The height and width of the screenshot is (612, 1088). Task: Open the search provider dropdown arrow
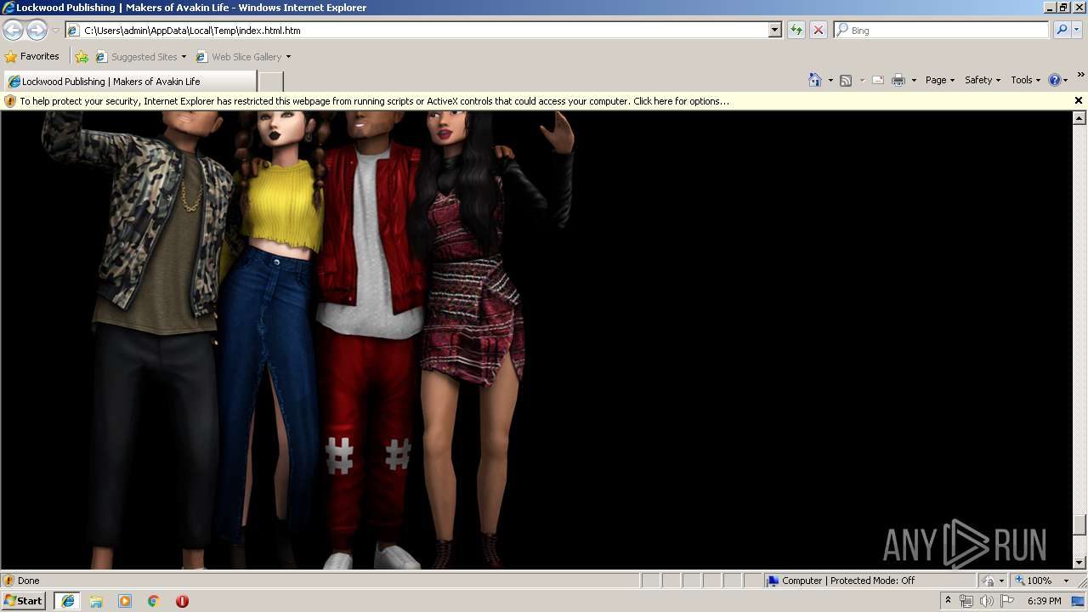click(x=1077, y=31)
